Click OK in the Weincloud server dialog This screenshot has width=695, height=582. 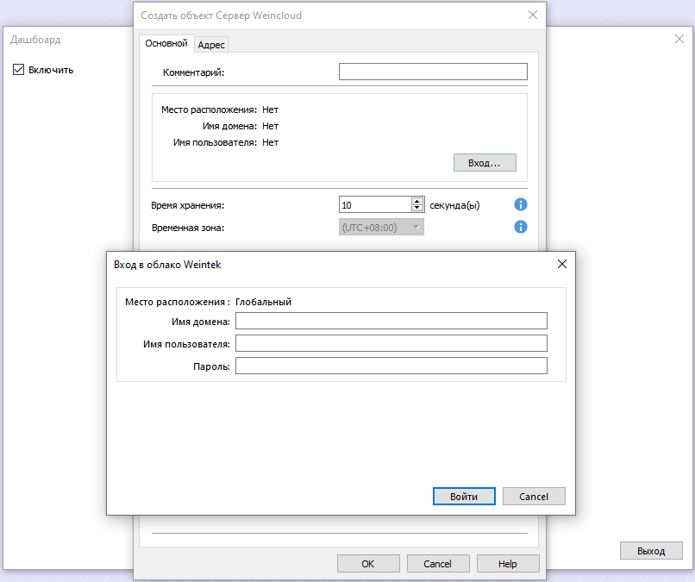pyautogui.click(x=368, y=563)
